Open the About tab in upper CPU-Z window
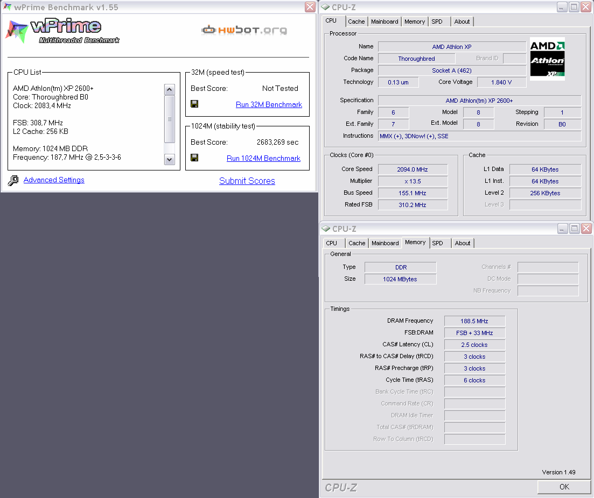Screen dimensions: 594x498 click(x=462, y=22)
